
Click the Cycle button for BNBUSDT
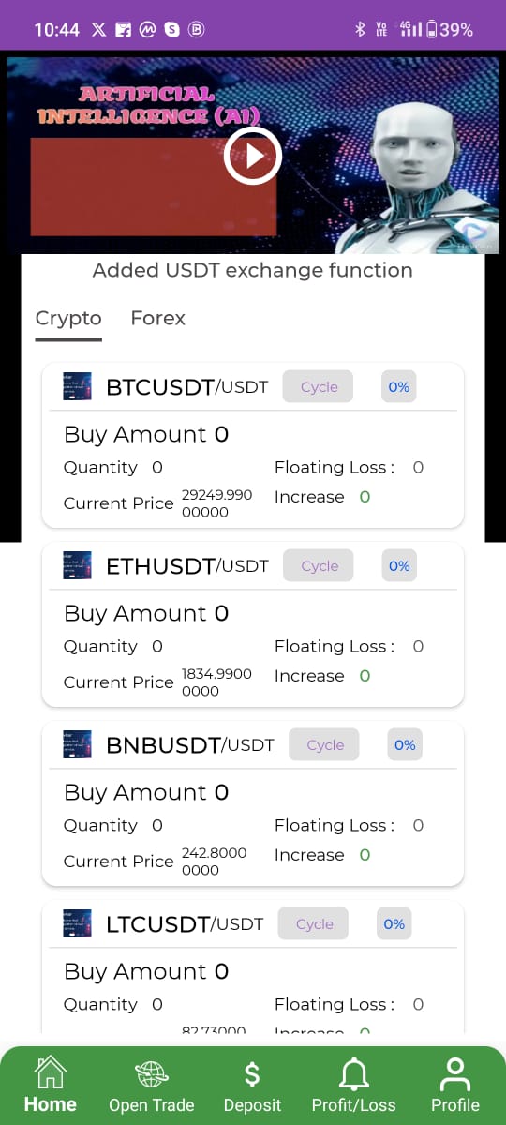click(325, 744)
